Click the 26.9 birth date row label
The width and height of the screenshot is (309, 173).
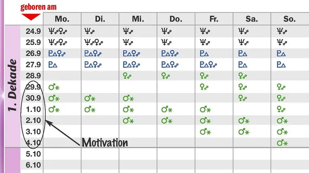pyautogui.click(x=33, y=53)
